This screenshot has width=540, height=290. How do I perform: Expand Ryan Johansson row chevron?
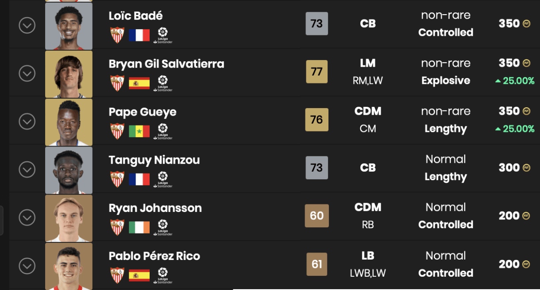[27, 218]
